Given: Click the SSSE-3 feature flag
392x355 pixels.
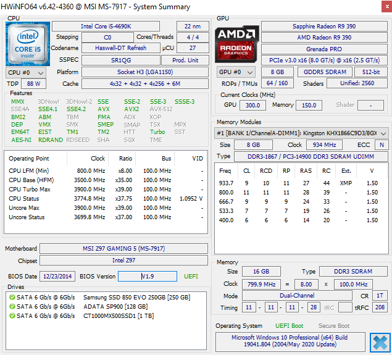Looking at the screenshot, I should click(x=185, y=101).
